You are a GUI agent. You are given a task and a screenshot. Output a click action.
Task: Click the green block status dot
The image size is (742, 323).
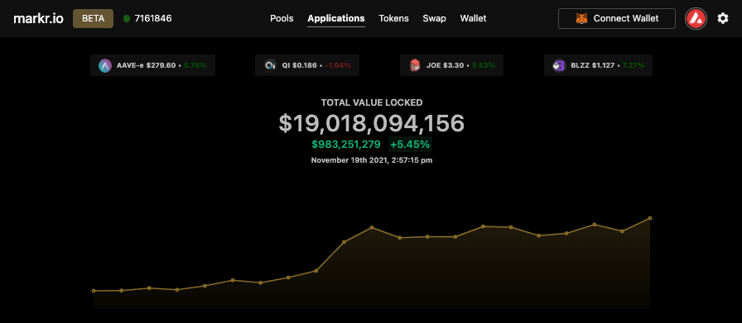pos(127,19)
